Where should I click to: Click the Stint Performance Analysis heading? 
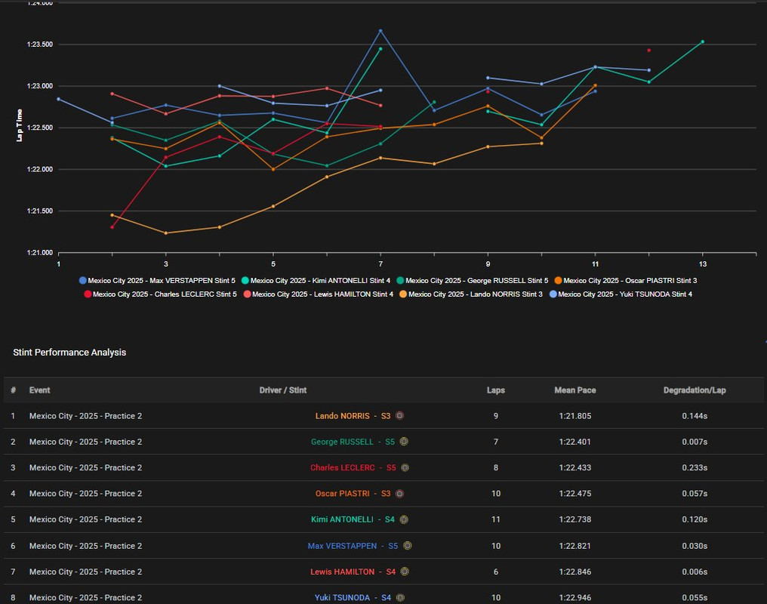coord(69,352)
